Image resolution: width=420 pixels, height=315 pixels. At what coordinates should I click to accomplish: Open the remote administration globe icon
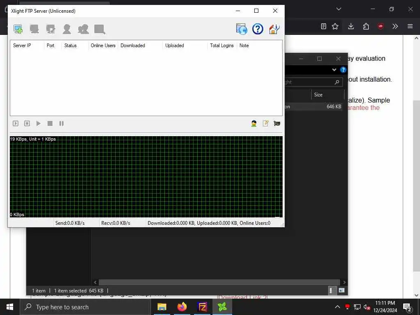point(242,29)
